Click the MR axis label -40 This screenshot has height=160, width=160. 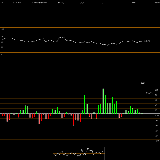(156, 126)
